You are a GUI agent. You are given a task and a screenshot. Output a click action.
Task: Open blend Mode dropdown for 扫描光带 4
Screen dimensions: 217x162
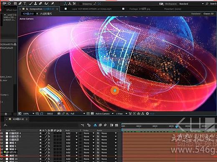(x=71, y=133)
